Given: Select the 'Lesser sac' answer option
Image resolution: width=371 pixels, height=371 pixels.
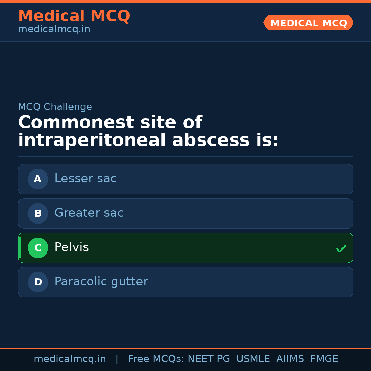Looking at the screenshot, I should [185, 179].
